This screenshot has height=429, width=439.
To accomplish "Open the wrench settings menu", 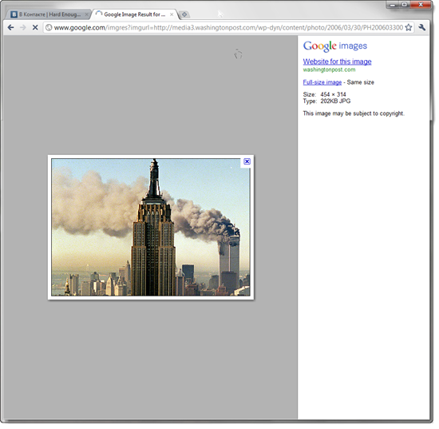I will pyautogui.click(x=422, y=27).
